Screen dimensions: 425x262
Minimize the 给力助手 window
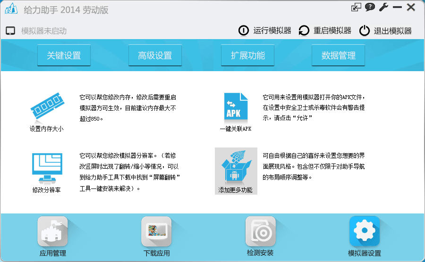pyautogui.click(x=397, y=7)
